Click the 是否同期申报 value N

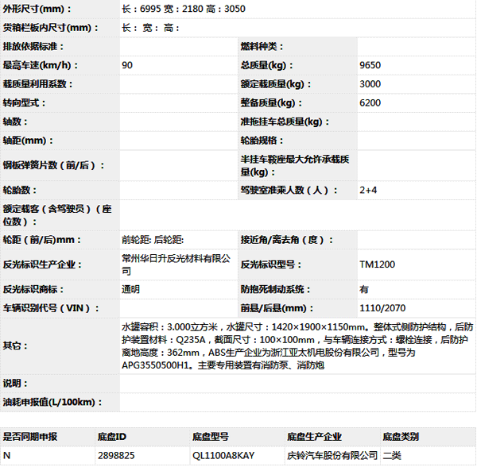(7, 456)
